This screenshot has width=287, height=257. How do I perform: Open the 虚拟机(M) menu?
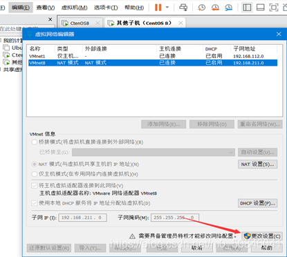[74, 8]
